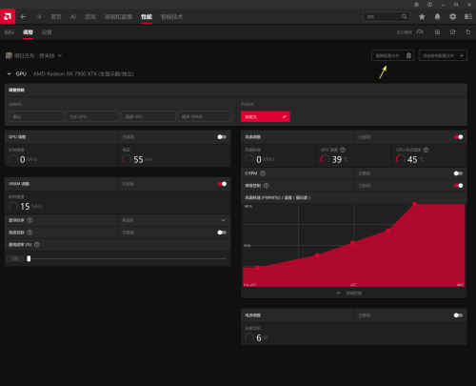The width and height of the screenshot is (476, 386).
Task: Open notifications bell icon
Action: tap(437, 16)
